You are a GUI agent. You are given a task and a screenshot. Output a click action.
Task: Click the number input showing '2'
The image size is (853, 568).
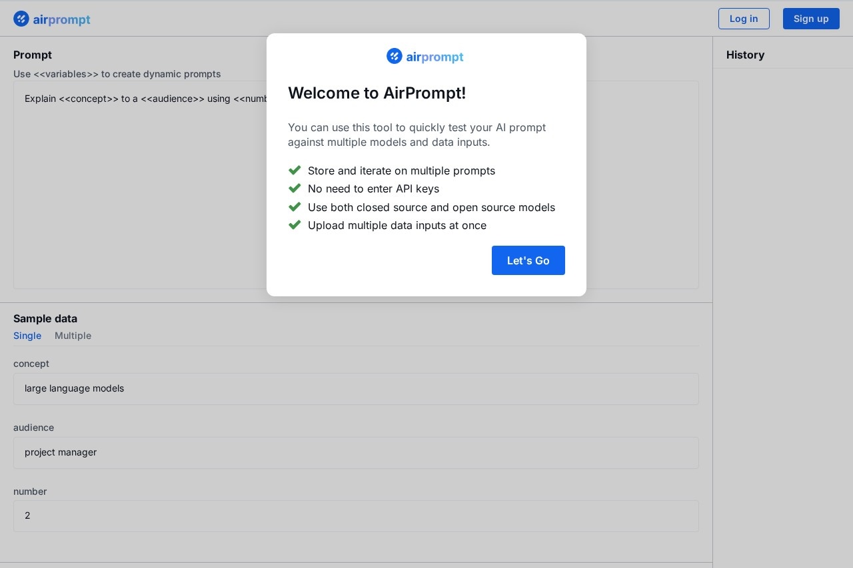356,516
